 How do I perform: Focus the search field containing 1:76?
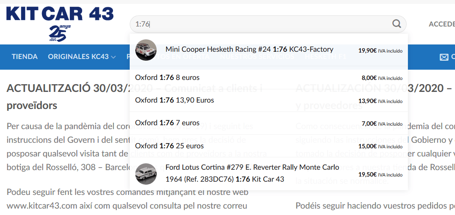(268, 24)
